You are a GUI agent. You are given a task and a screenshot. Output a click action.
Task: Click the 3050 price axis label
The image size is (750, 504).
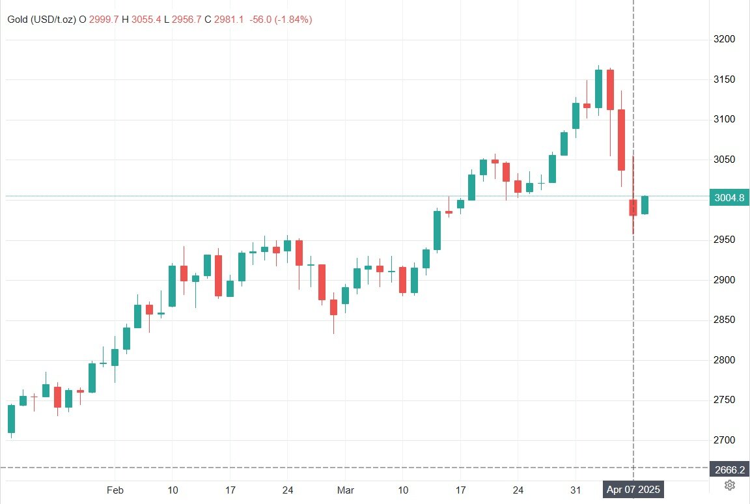tap(724, 160)
